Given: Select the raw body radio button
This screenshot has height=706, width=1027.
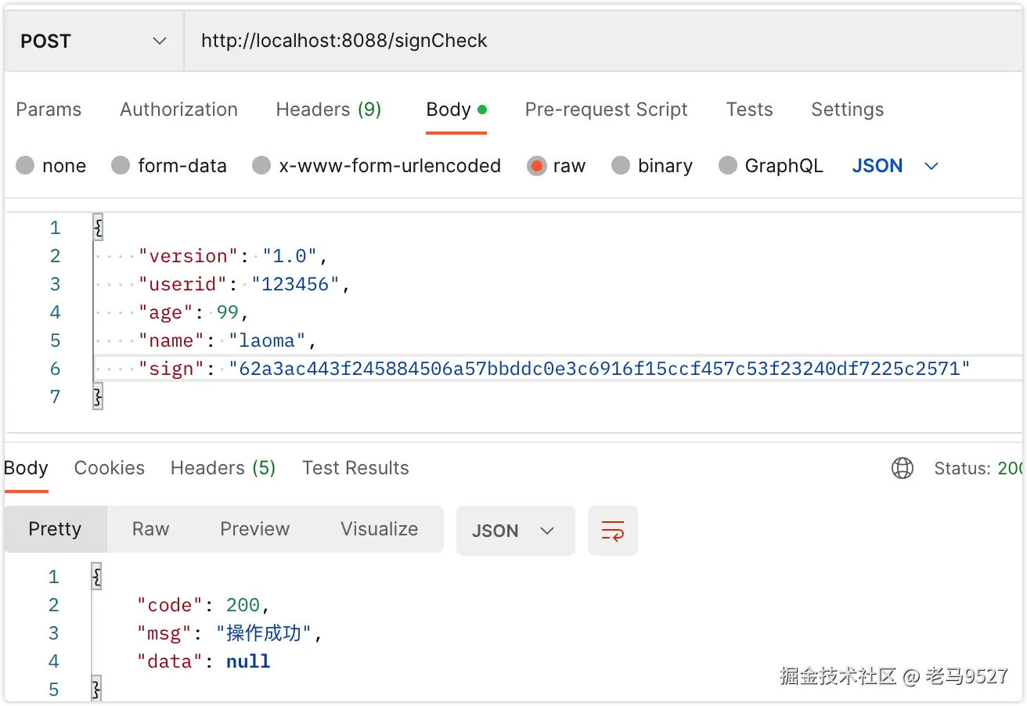Looking at the screenshot, I should (x=536, y=166).
